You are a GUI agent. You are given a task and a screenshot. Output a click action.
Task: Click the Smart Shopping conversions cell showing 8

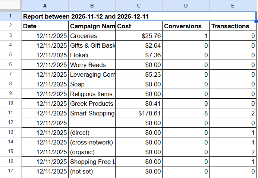coord(186,113)
